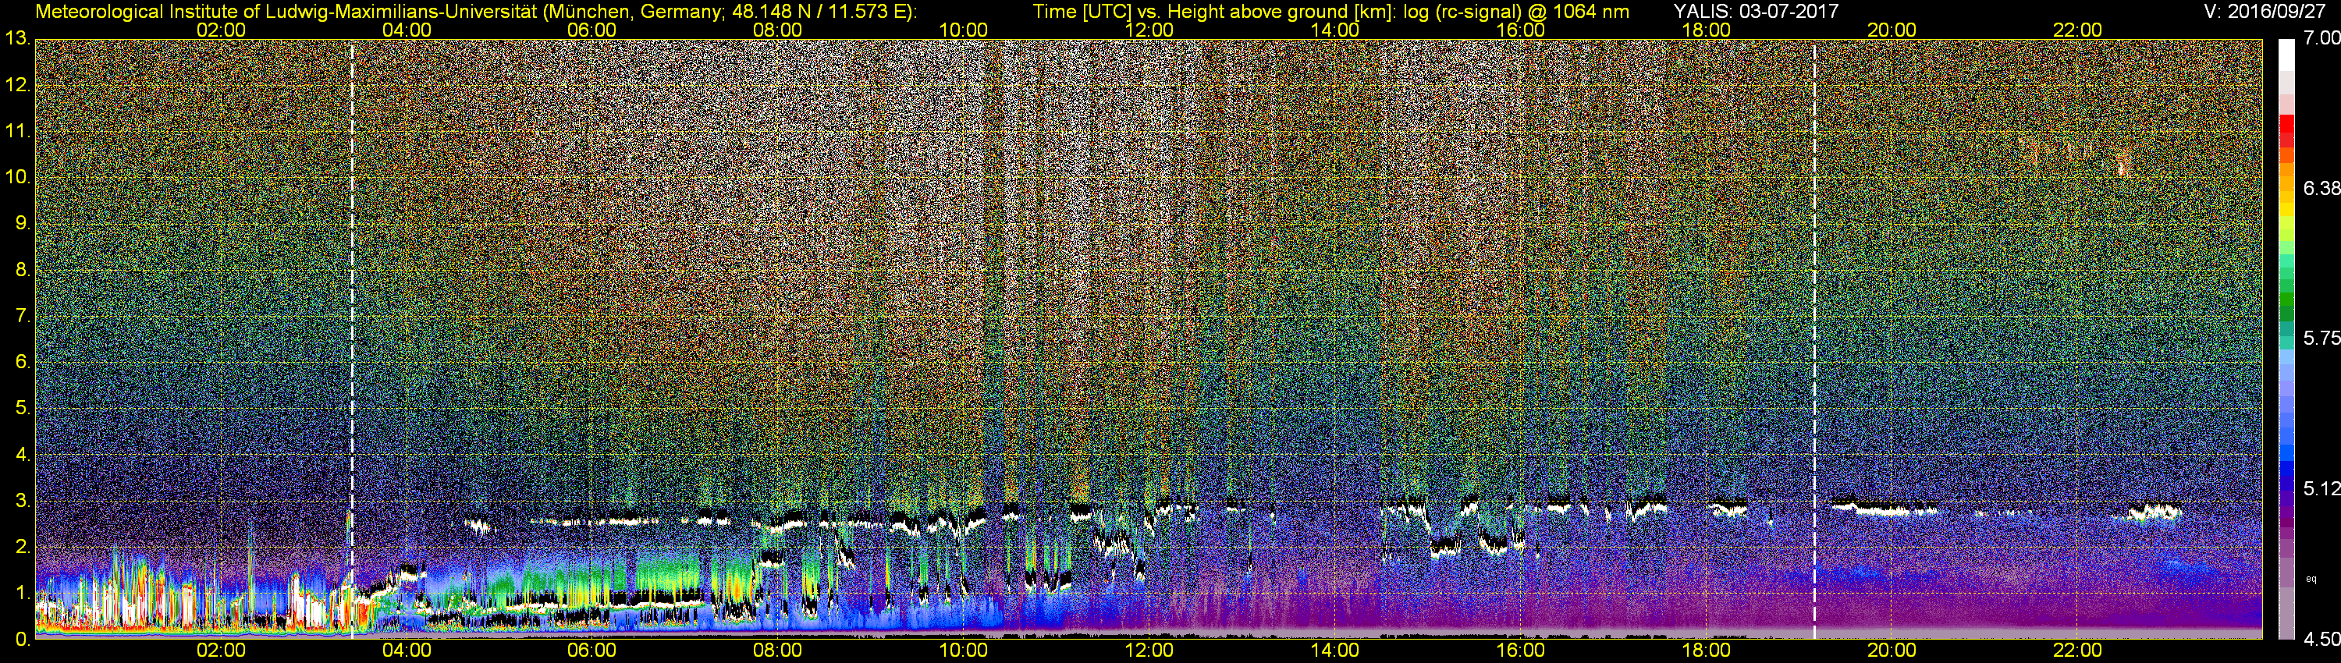Screen dimensions: 2341x663
Task: Click the 12:00 label on the bottom time axis
Action: click(x=1149, y=651)
